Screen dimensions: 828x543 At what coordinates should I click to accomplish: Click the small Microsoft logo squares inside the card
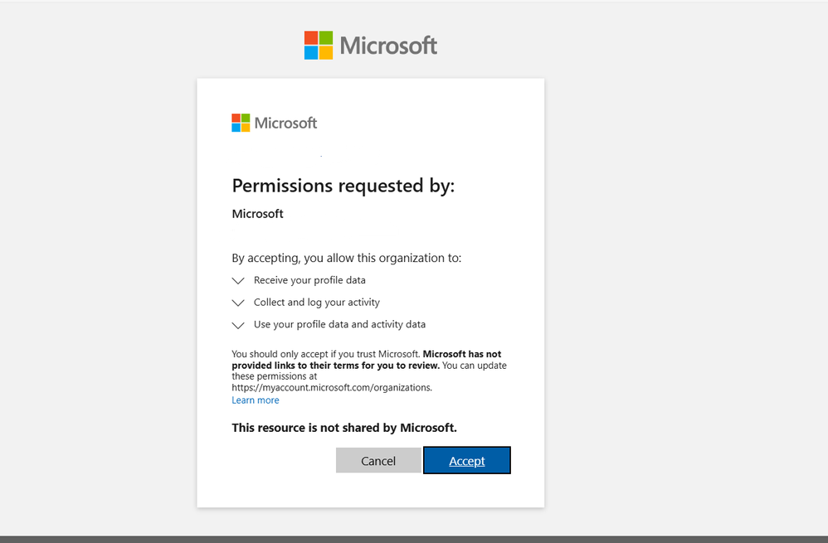point(241,123)
